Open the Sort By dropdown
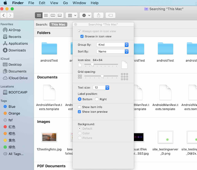Screen dimensions: 197x170 (112, 51)
